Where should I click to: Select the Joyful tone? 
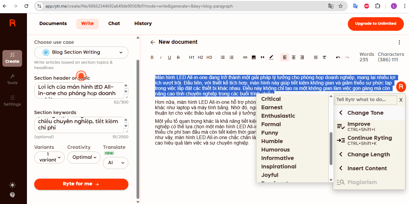click(270, 175)
